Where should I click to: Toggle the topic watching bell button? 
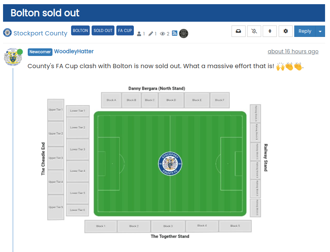tap(254, 31)
